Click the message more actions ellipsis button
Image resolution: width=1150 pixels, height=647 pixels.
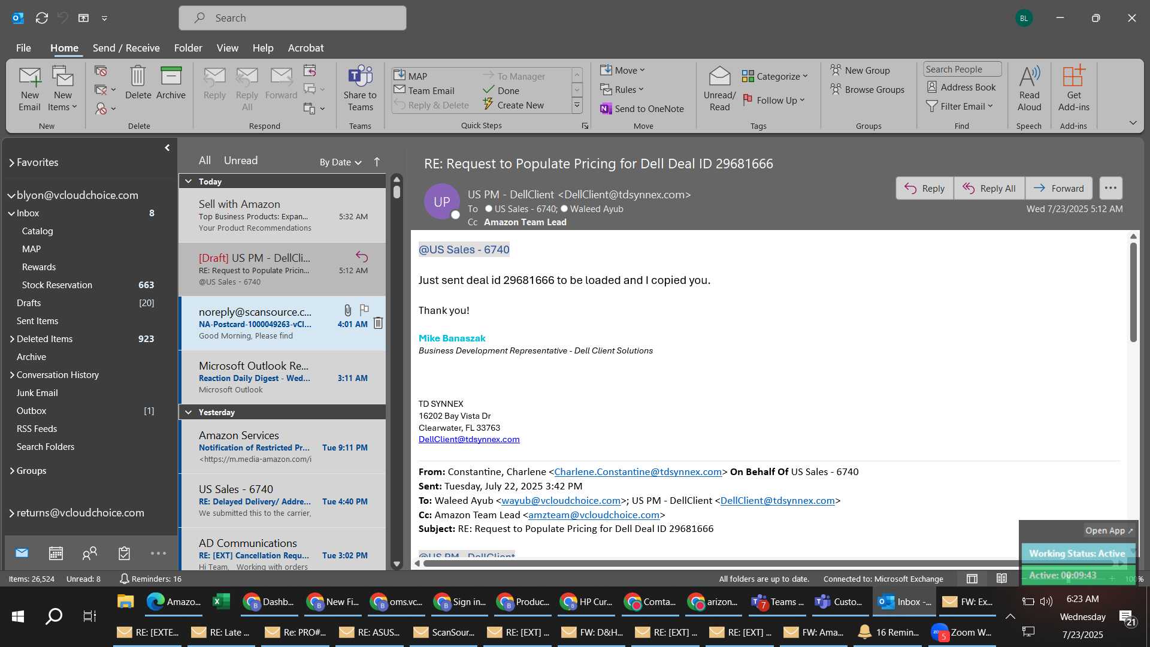pyautogui.click(x=1110, y=188)
